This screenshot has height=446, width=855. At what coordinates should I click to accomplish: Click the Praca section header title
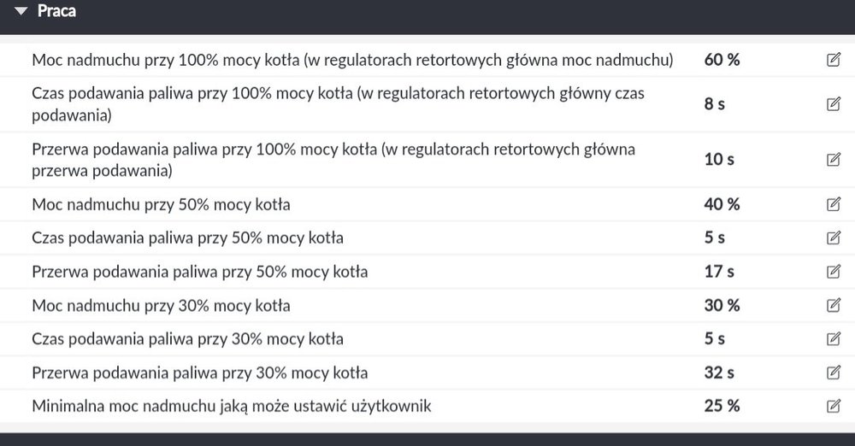click(x=56, y=11)
